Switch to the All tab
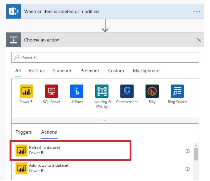The image size is (210, 181). pos(18,71)
